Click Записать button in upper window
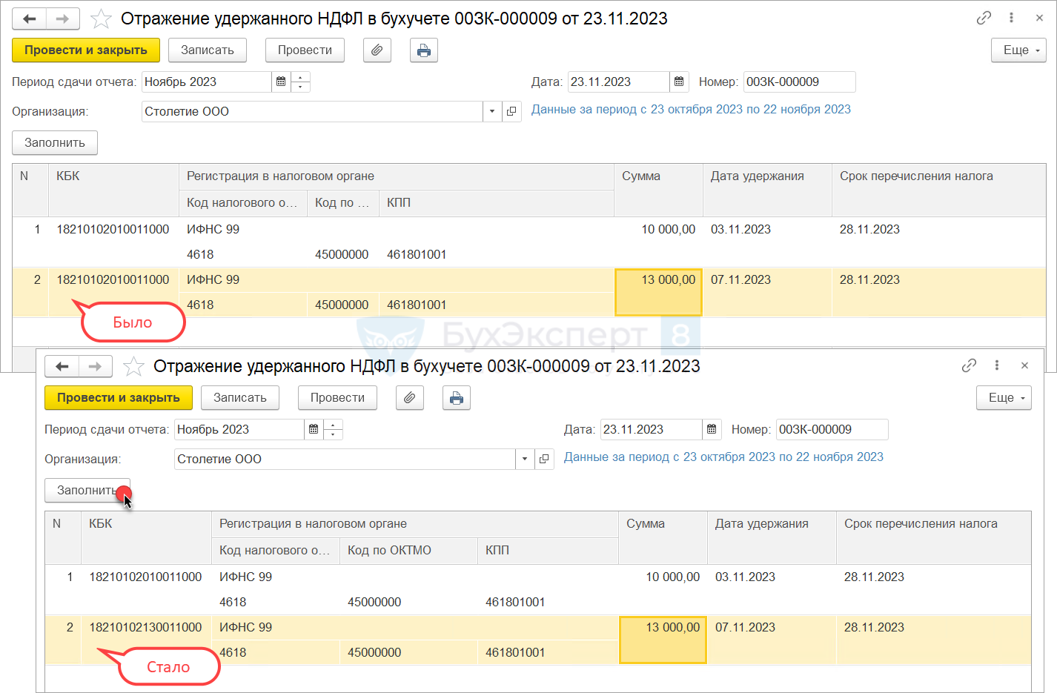This screenshot has width=1057, height=693. point(208,50)
